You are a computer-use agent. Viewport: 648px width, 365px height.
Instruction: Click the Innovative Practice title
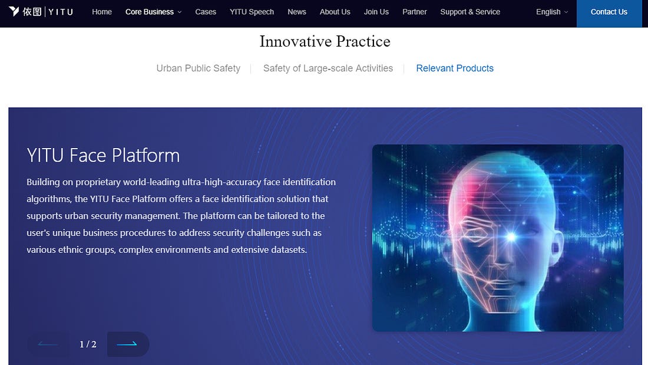coord(325,41)
